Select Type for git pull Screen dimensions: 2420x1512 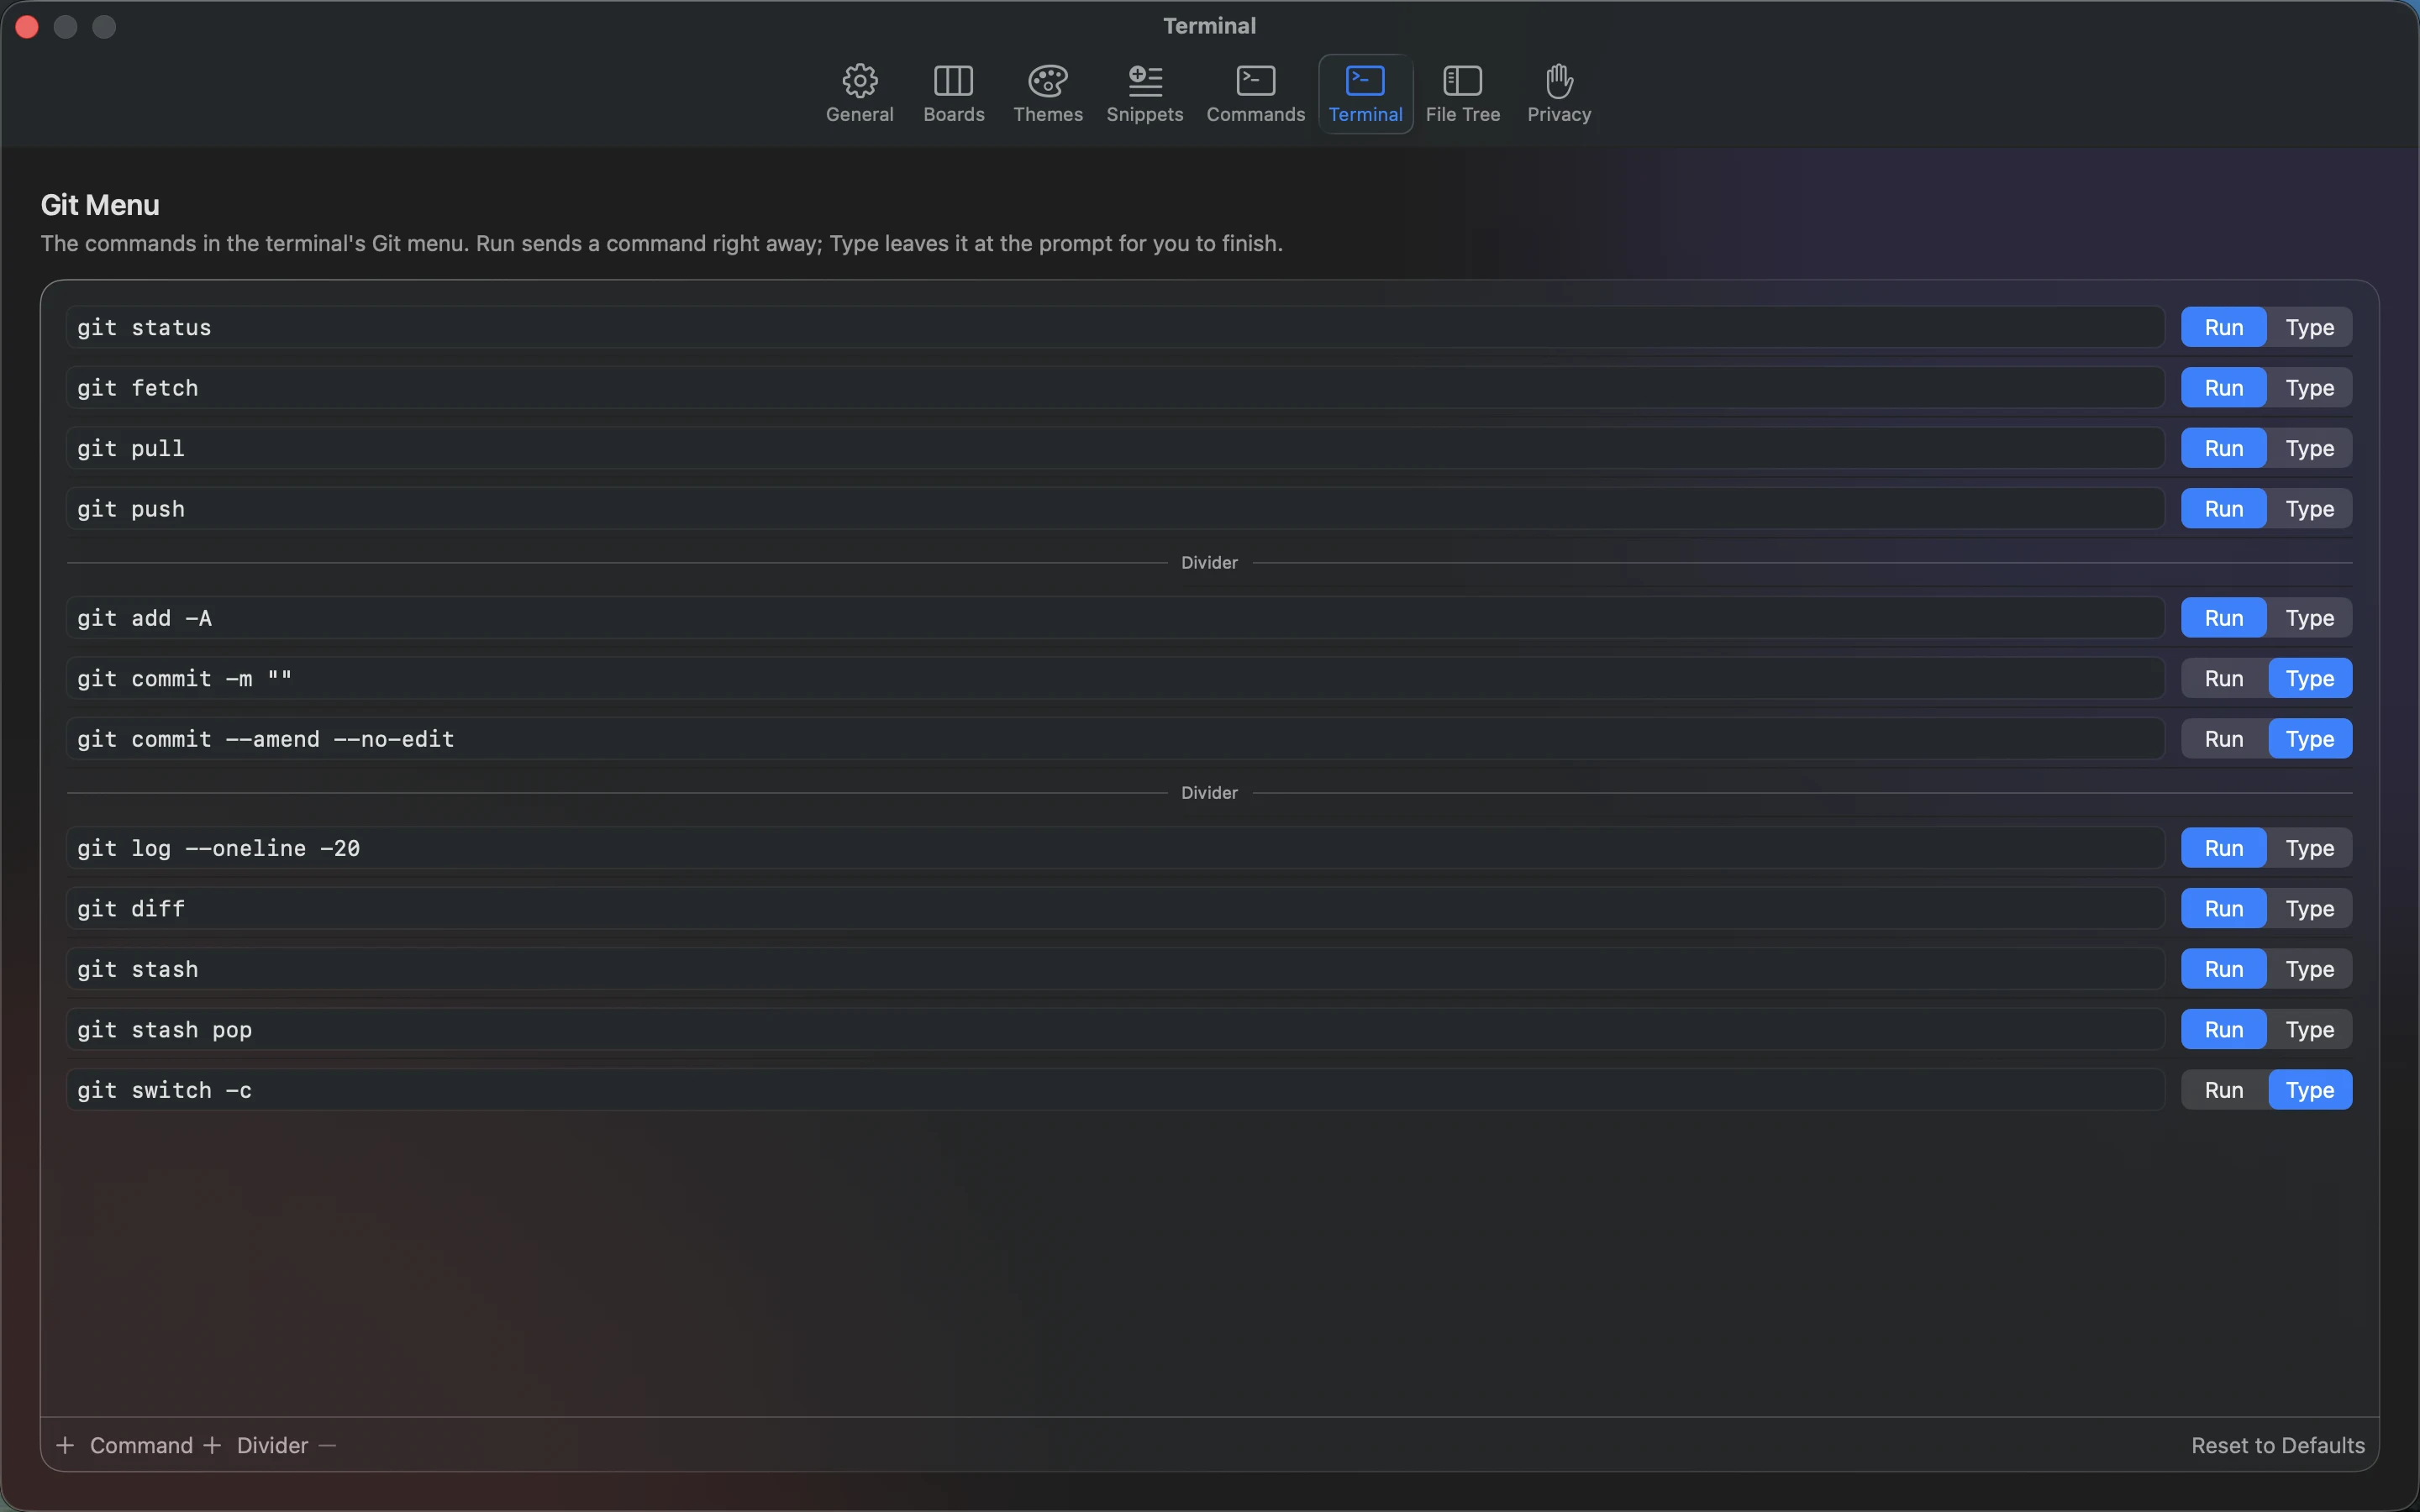point(2309,448)
